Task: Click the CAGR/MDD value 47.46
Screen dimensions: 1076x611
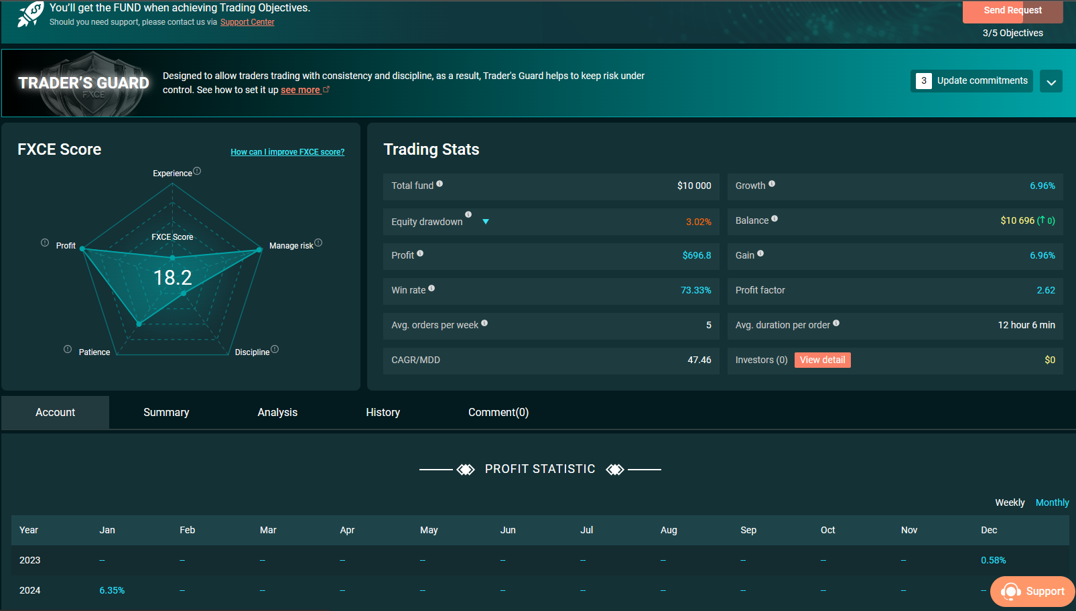Action: click(699, 360)
